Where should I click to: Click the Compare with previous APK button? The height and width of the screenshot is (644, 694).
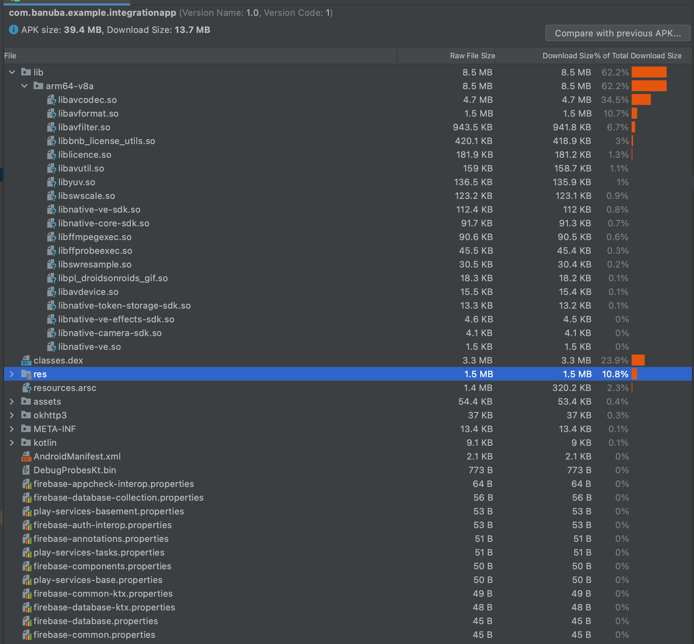[617, 33]
